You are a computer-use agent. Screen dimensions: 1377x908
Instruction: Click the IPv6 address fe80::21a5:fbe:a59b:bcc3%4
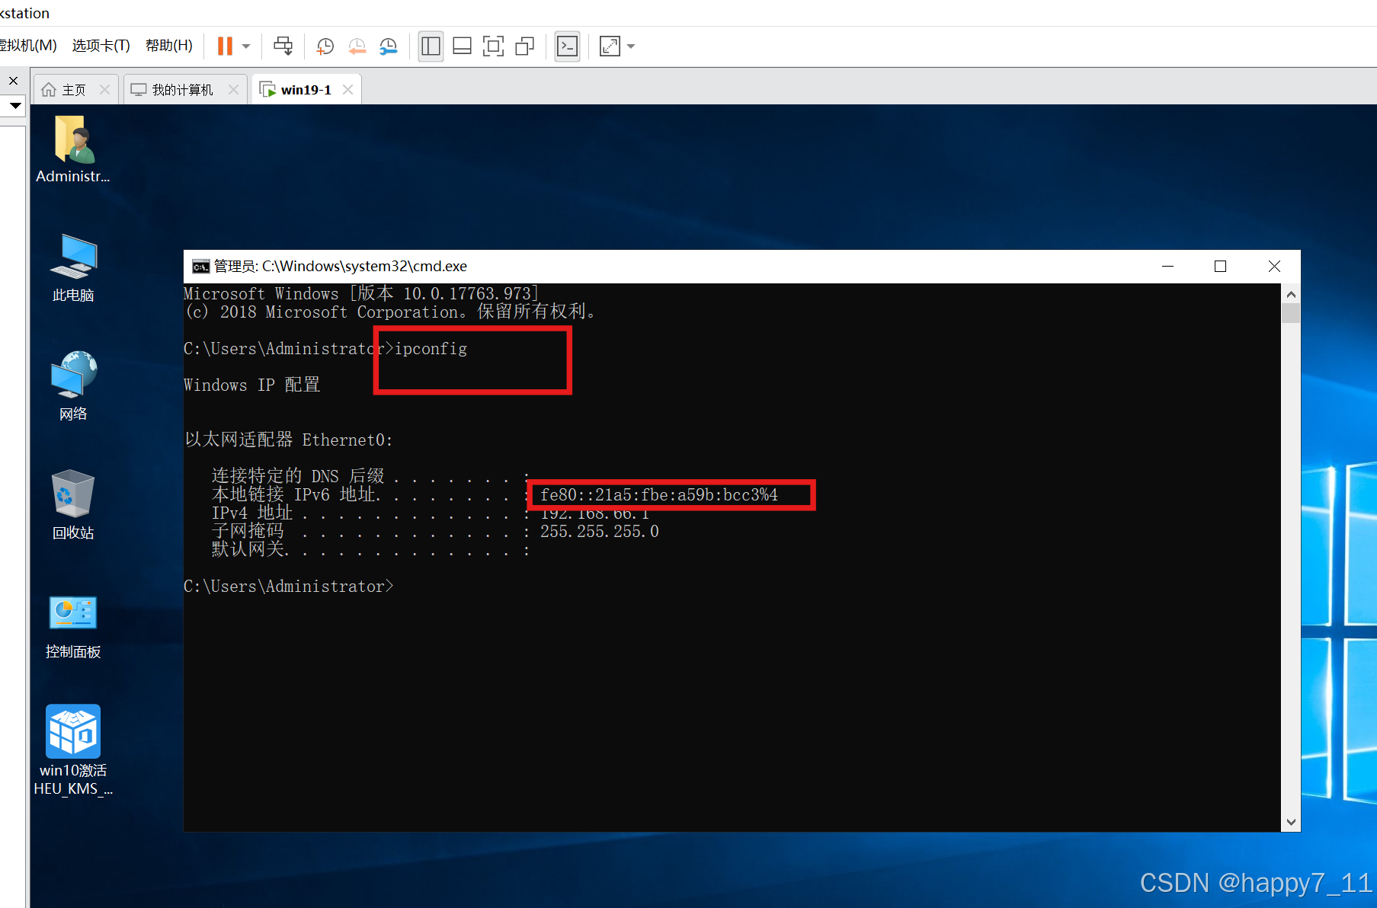[x=659, y=495]
